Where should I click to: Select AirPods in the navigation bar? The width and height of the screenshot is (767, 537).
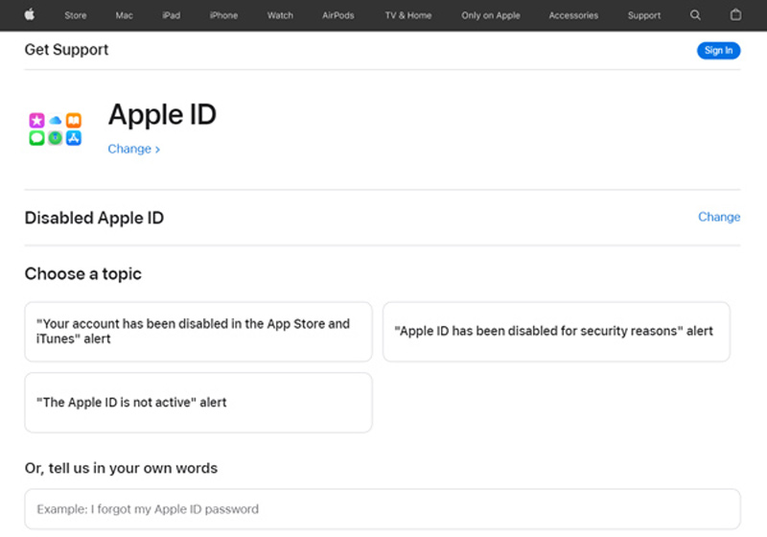(x=338, y=15)
